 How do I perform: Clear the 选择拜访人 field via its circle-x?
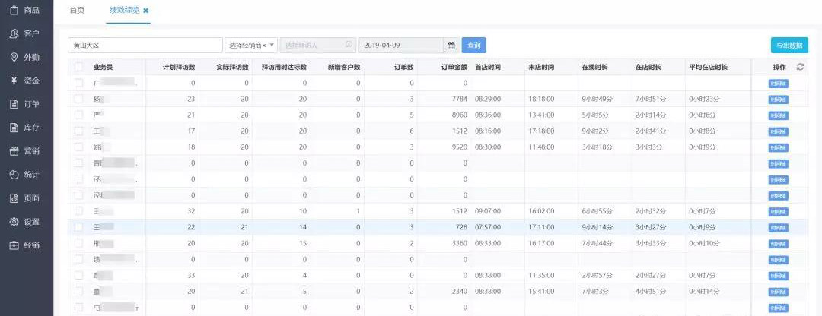pos(349,45)
